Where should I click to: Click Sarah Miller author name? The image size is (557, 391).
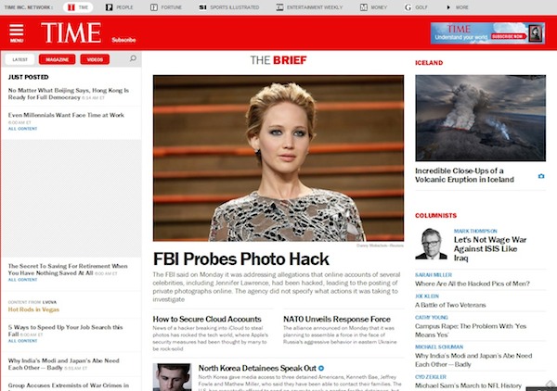click(x=434, y=275)
